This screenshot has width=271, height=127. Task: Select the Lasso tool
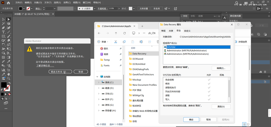pos(8,24)
